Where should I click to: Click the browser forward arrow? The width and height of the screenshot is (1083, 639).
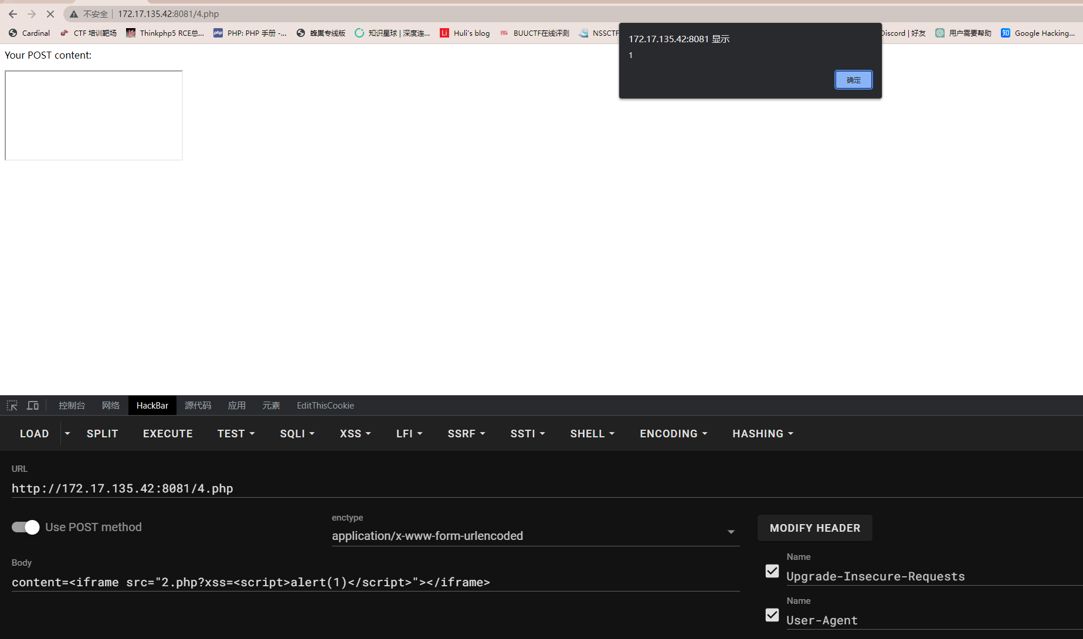tap(32, 14)
